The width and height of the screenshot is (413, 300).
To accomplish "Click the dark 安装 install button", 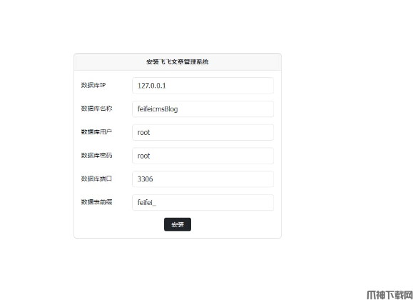I will (x=178, y=224).
